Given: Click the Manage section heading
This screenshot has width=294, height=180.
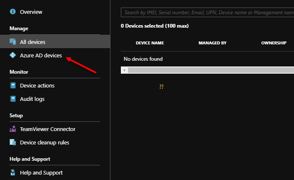Looking at the screenshot, I should click(19, 28).
